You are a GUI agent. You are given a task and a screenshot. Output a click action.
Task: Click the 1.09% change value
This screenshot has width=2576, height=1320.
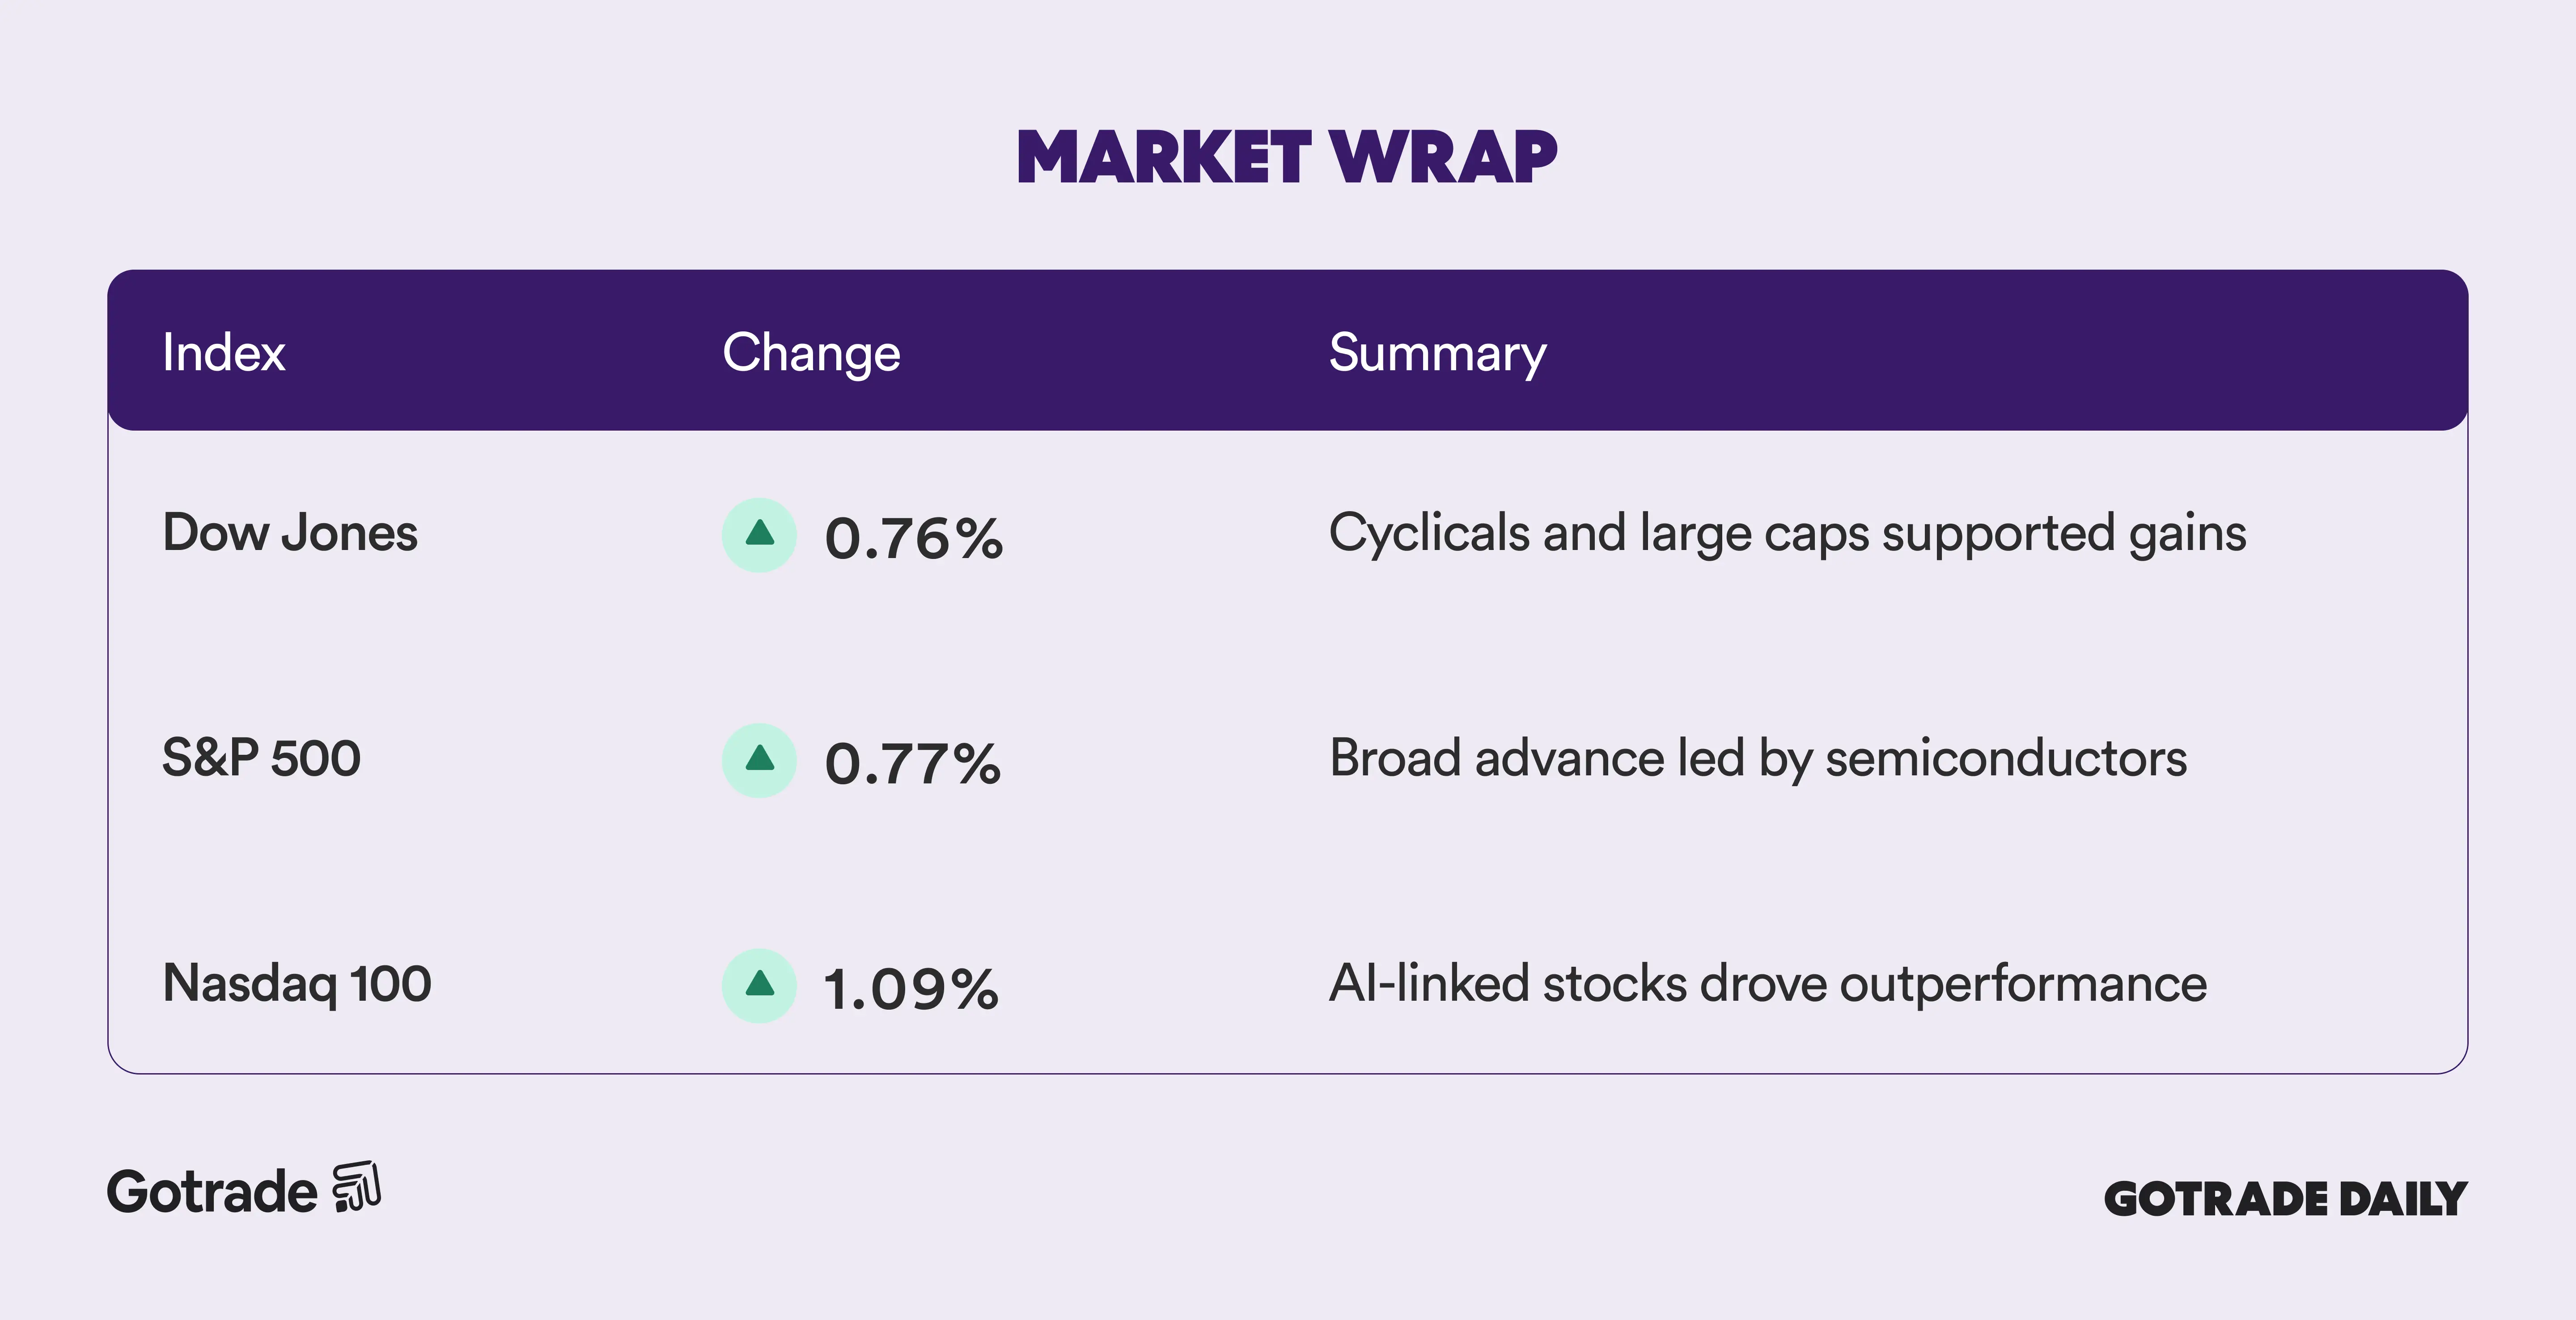pyautogui.click(x=910, y=989)
